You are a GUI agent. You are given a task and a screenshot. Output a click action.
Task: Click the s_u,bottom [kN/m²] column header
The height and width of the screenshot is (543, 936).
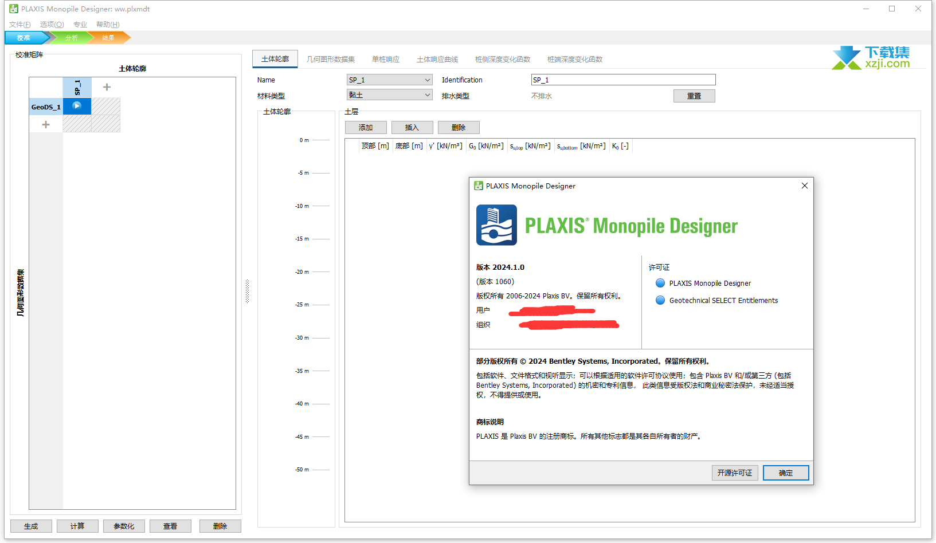tap(581, 146)
